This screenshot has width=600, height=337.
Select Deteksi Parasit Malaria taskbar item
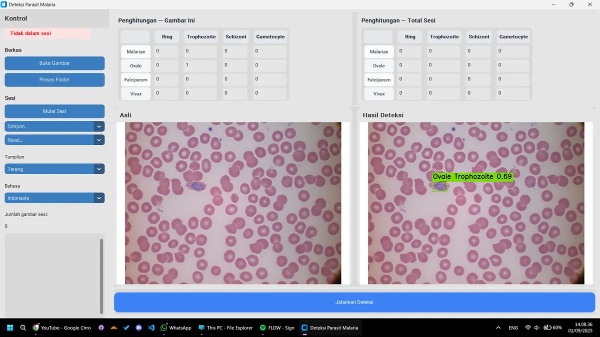click(x=330, y=328)
